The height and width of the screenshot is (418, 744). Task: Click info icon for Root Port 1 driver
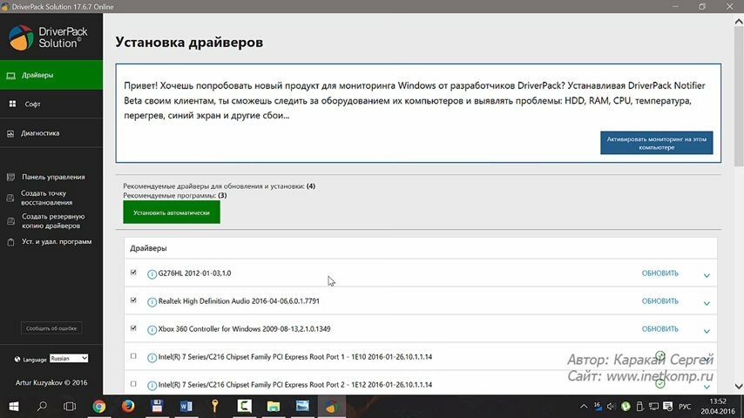[x=152, y=358]
